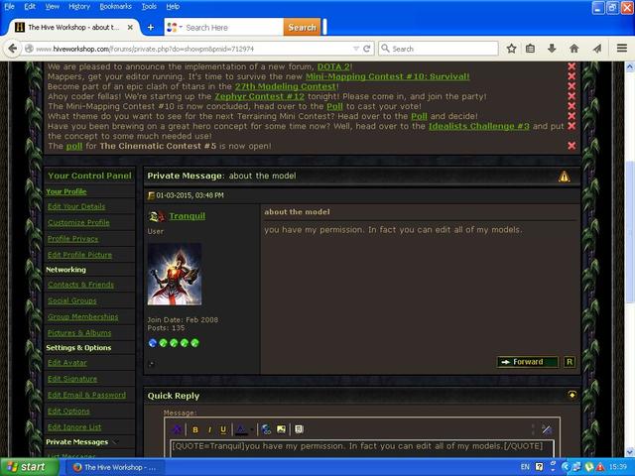Screen dimensions: 635x476
Task: Open the bookmarks list icon
Action: [530, 49]
